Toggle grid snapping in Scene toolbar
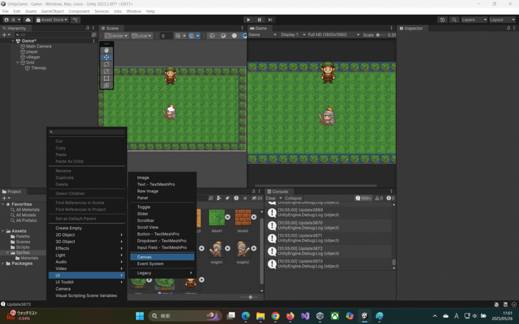This screenshot has height=324, width=519. coord(191,36)
